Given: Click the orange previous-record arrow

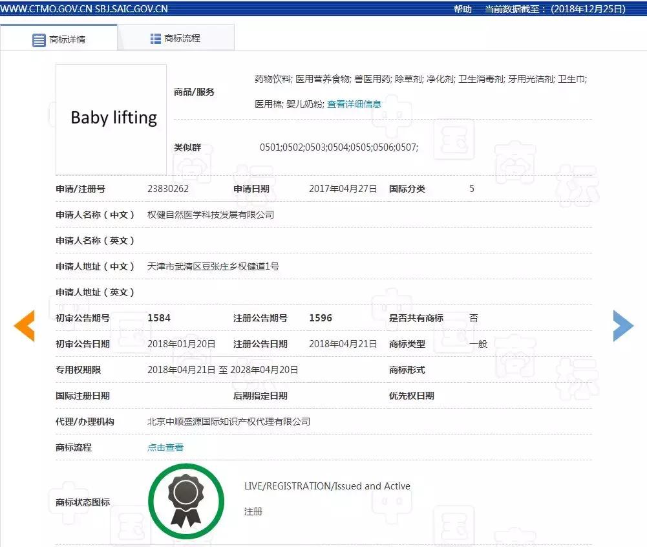Looking at the screenshot, I should (x=24, y=326).
